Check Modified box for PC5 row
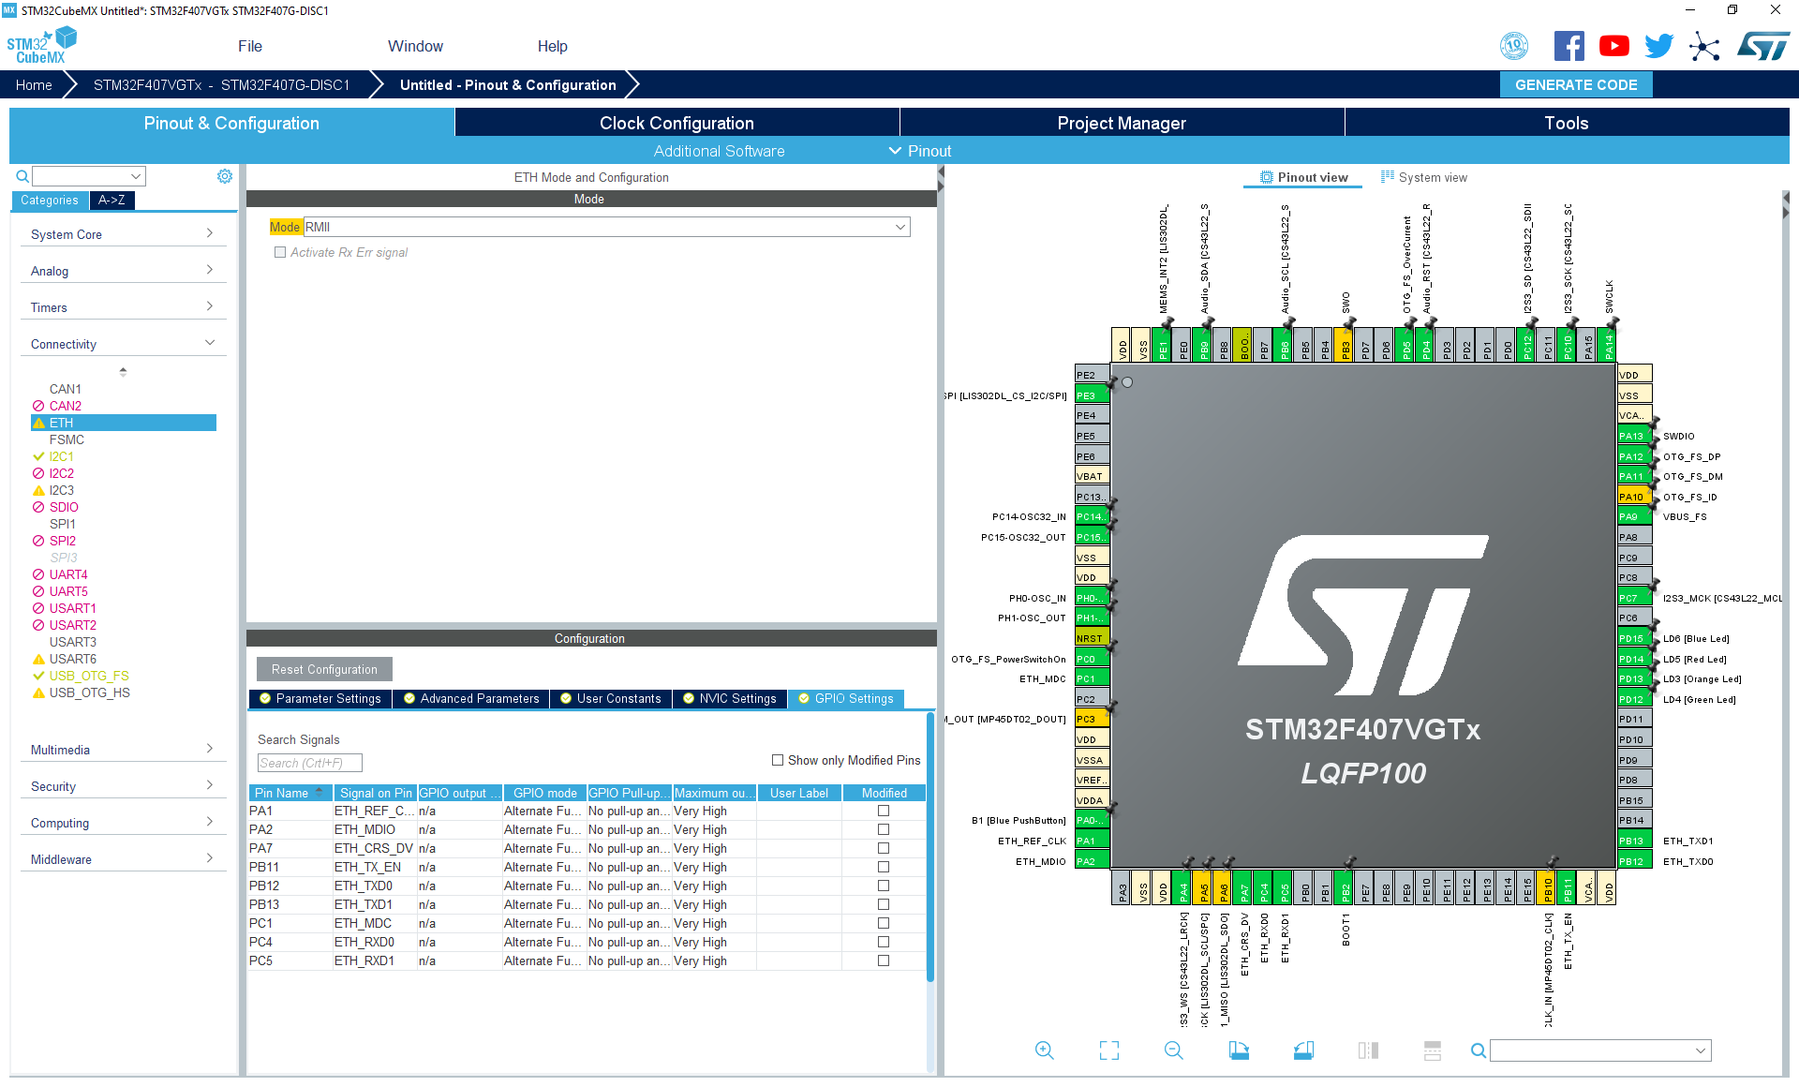1799x1087 pixels. 884,960
